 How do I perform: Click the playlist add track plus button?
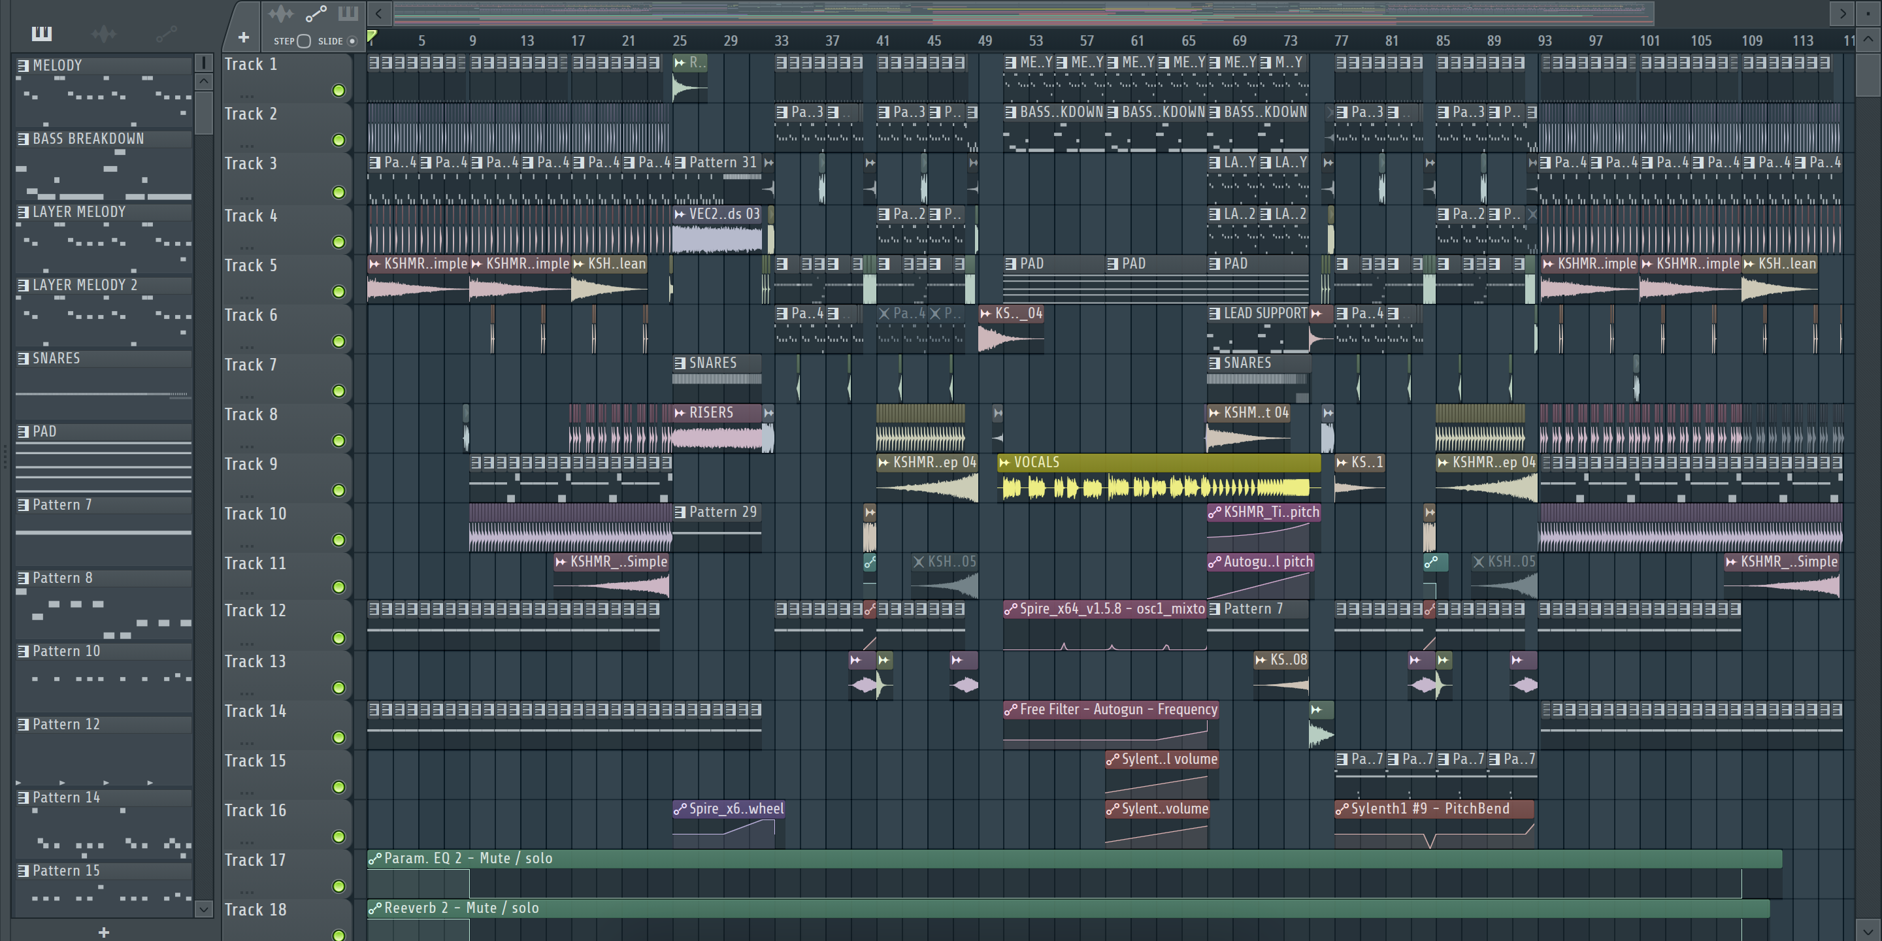[x=243, y=37]
